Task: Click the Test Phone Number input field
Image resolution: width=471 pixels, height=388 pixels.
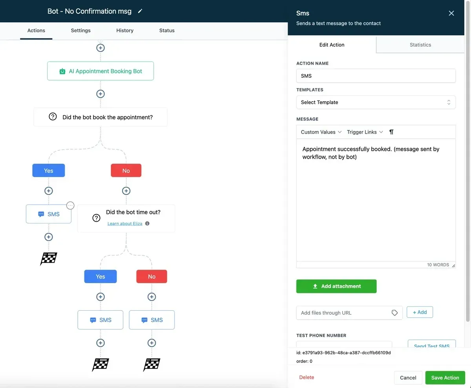Action: 344,344
